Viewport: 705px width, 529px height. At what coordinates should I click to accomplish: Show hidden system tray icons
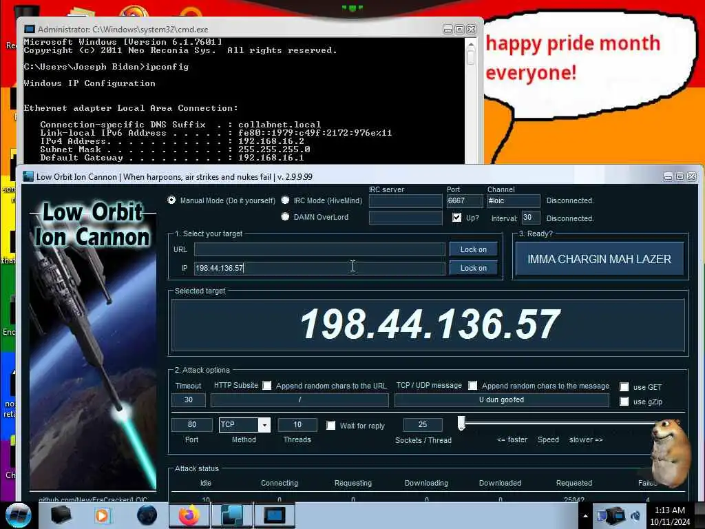point(585,516)
